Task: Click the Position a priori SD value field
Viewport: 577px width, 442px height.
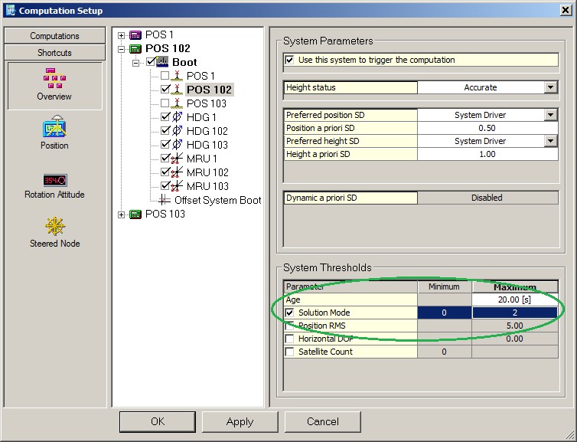Action: [487, 128]
